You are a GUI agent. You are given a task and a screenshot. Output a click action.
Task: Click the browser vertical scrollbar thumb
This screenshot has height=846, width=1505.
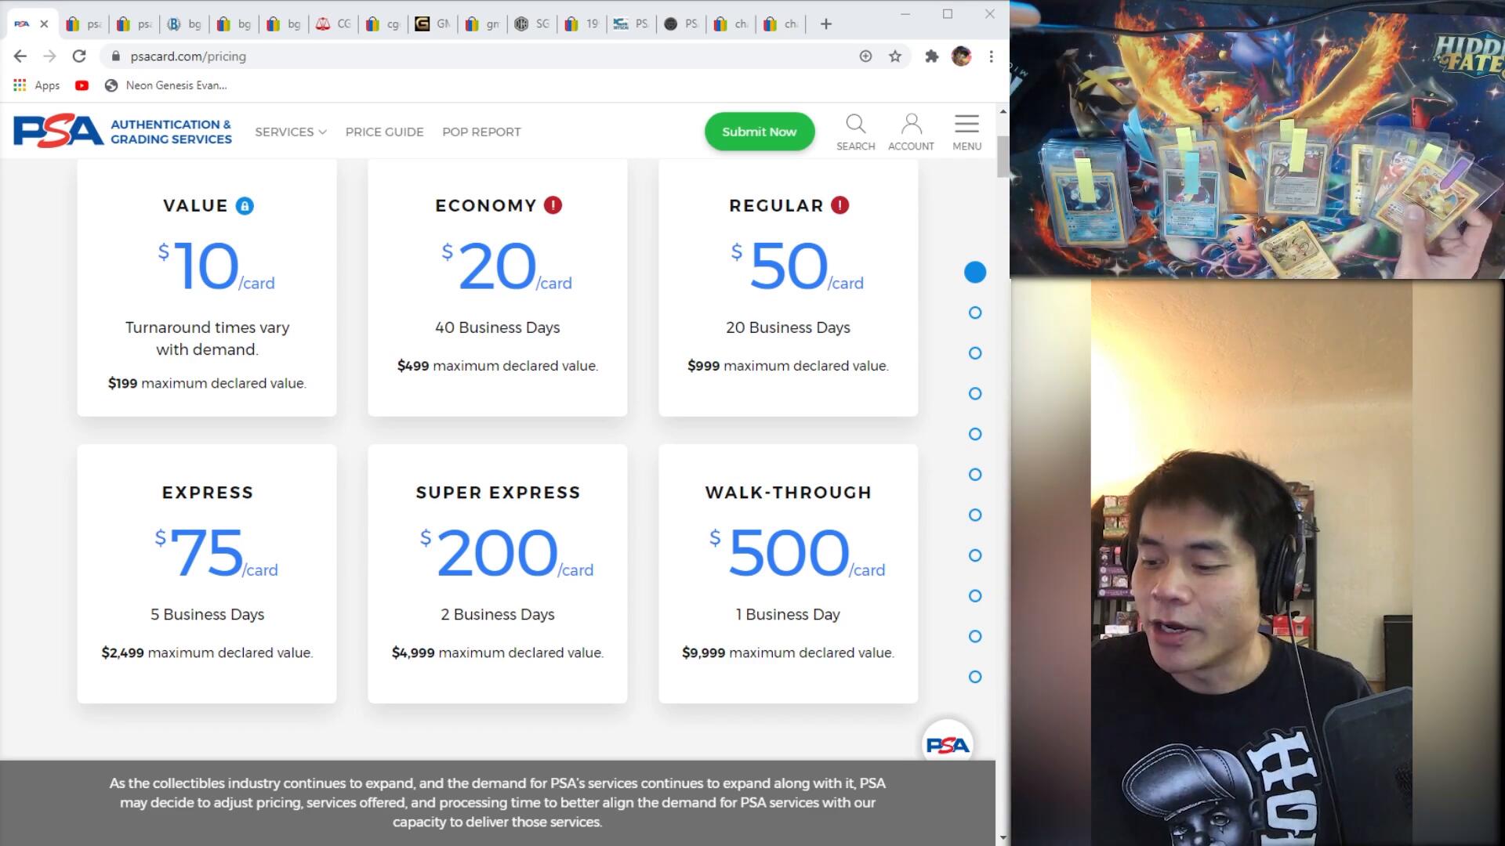point(1003,157)
